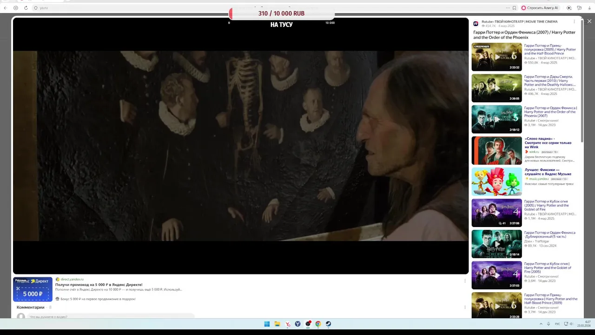Open Yandex Browser from the taskbar
The width and height of the screenshot is (595, 335).
pos(288,324)
